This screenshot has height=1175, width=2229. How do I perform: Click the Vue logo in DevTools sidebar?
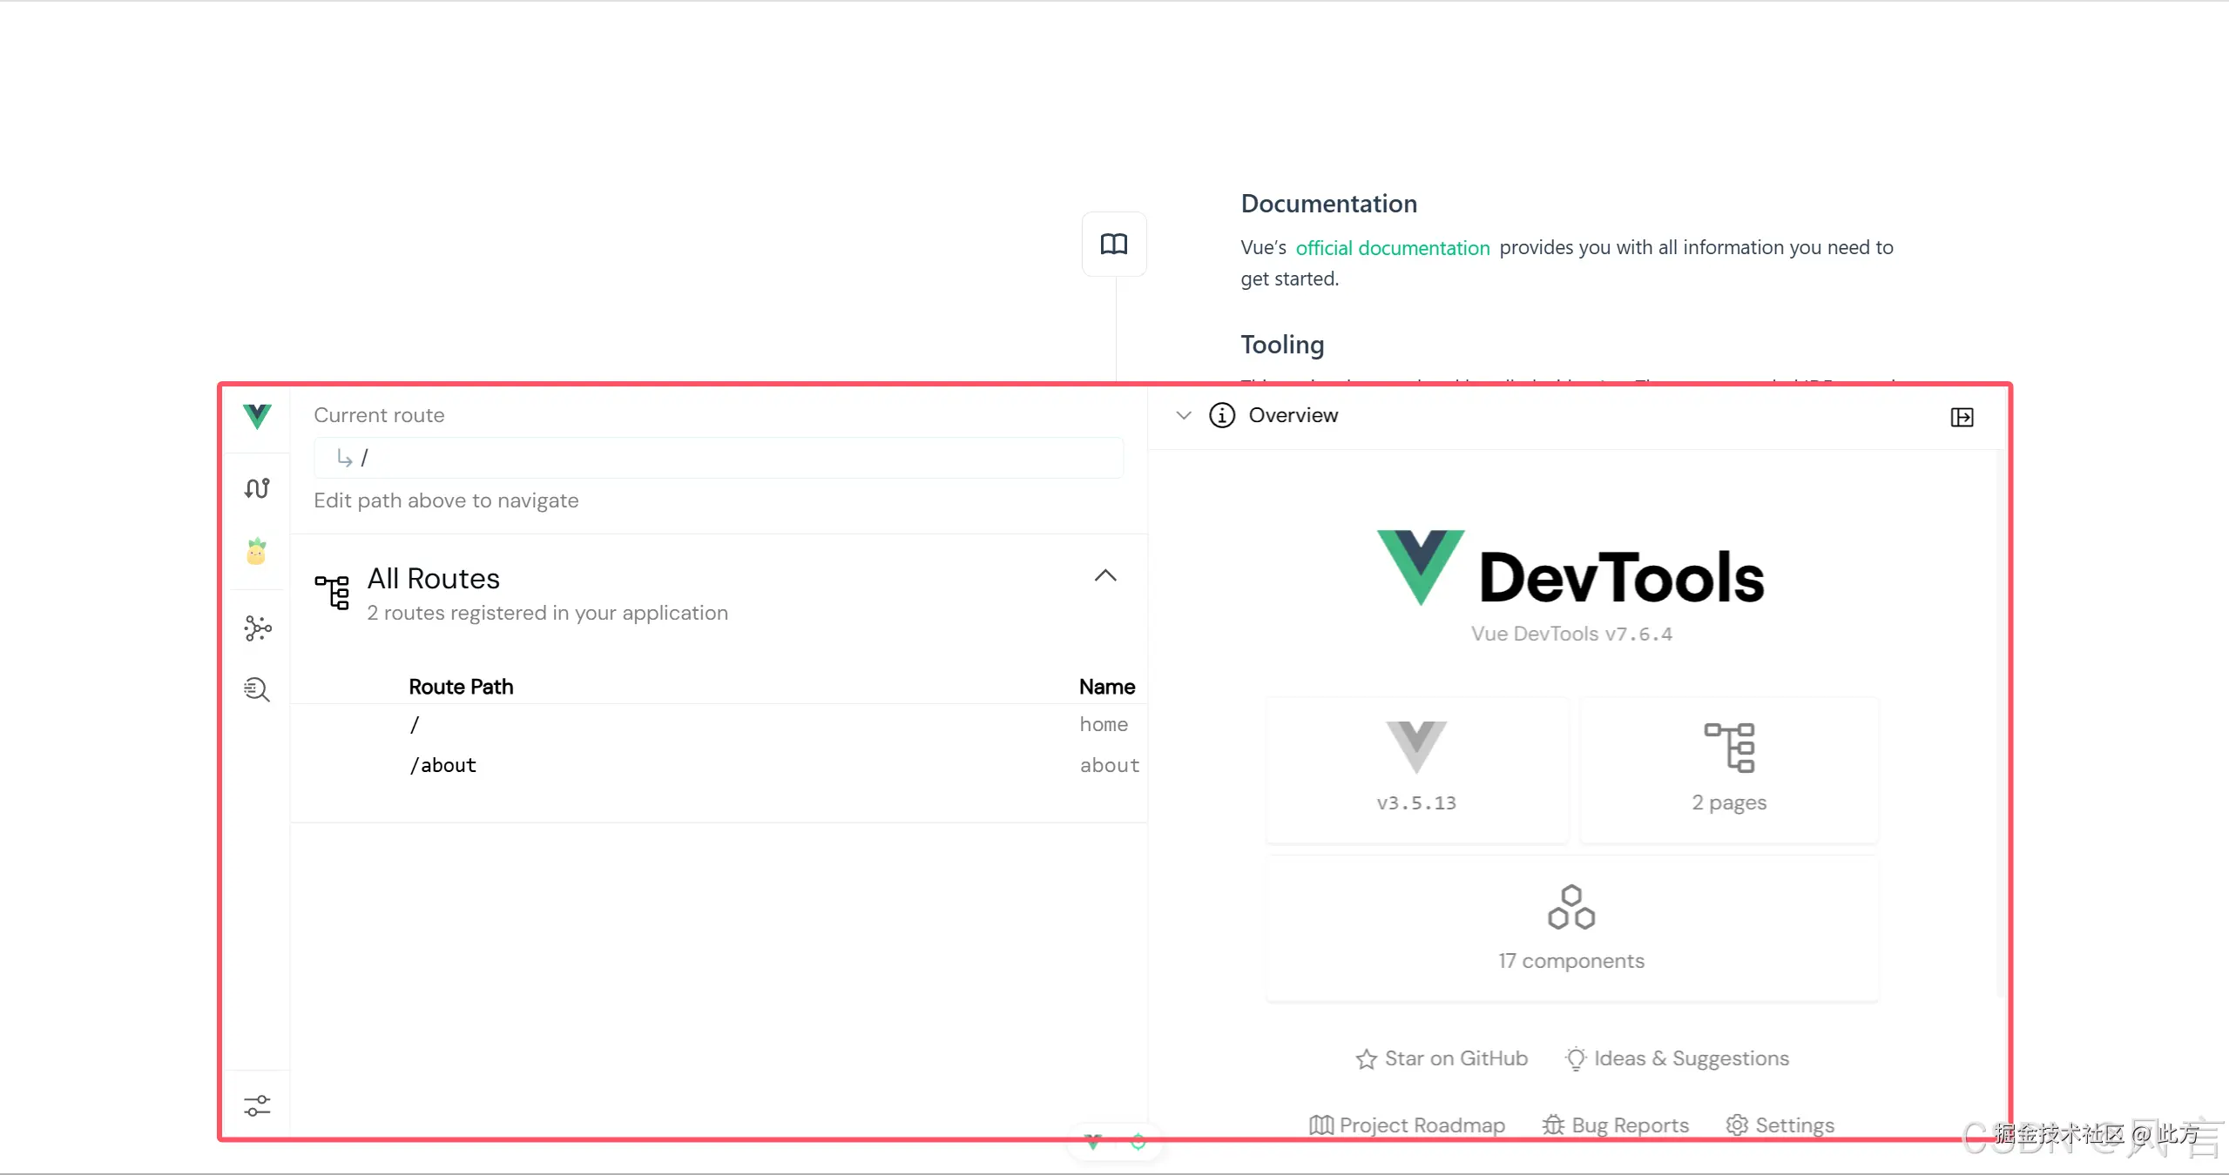[x=257, y=416]
